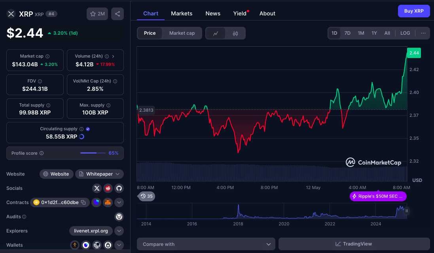Open the share icon button
Image resolution: width=434 pixels, height=253 pixels.
pyautogui.click(x=118, y=14)
